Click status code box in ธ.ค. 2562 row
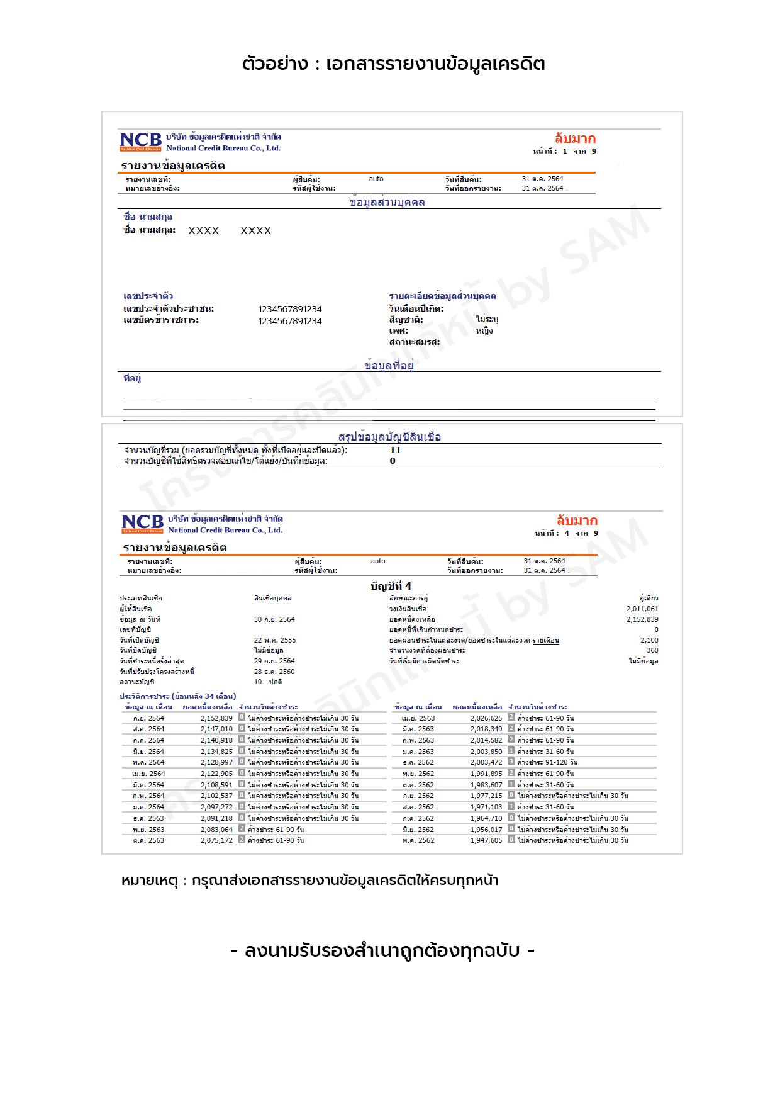Image resolution: width=780 pixels, height=1104 pixels. (511, 762)
